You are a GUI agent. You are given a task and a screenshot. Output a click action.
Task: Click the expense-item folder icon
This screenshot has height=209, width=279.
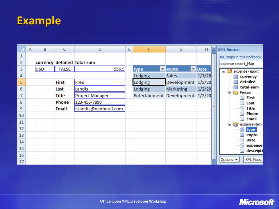tap(236, 124)
